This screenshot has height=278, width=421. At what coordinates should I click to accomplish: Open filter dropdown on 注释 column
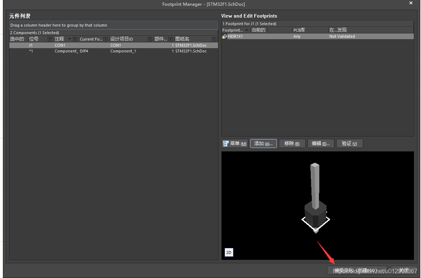(75, 39)
